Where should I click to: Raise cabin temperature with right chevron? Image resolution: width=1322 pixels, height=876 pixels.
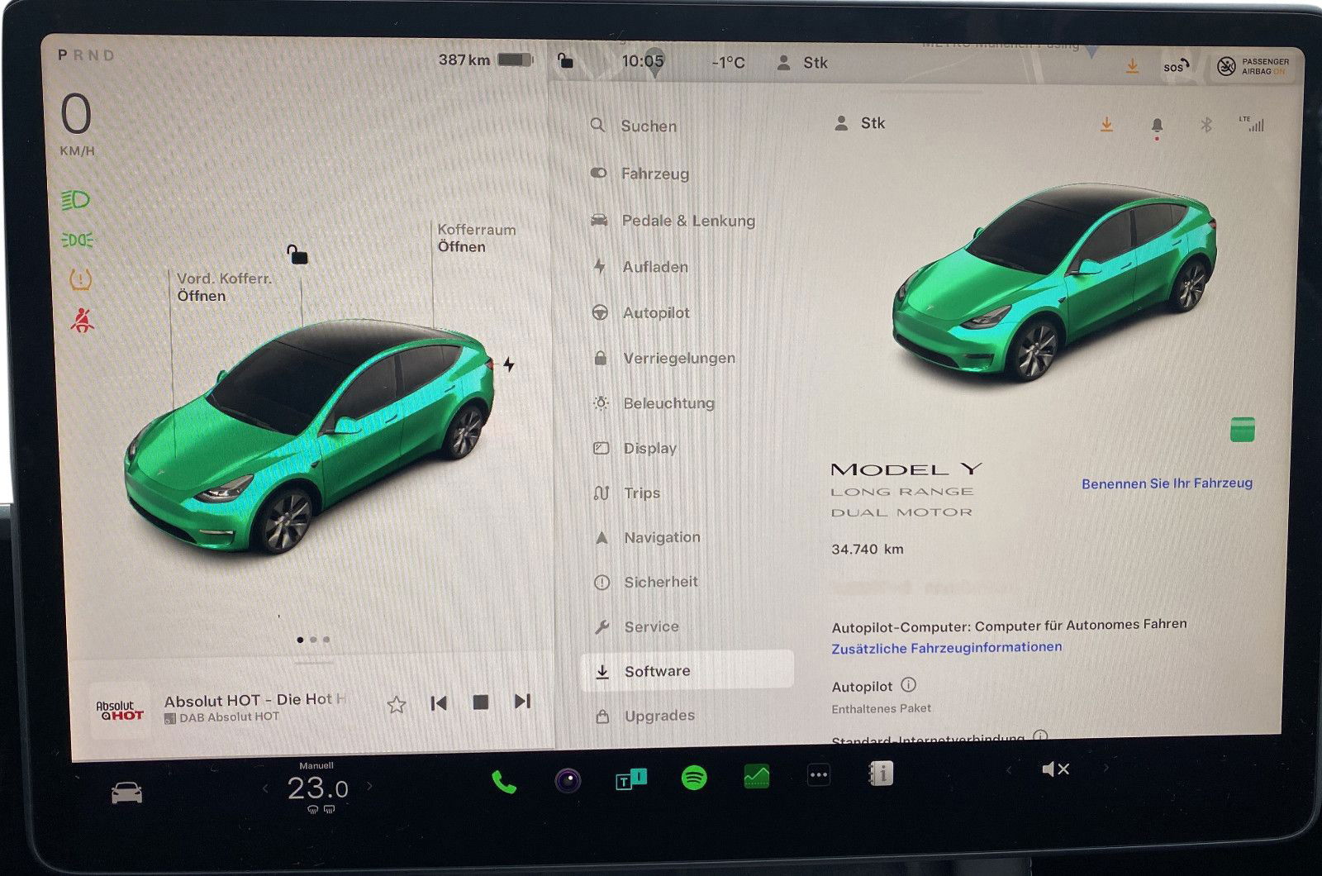click(369, 787)
